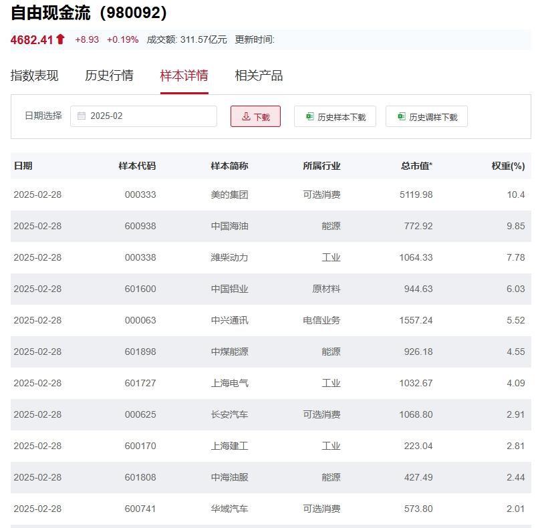Click the 长安汽车 sample name
The image size is (548, 528).
pyautogui.click(x=229, y=414)
